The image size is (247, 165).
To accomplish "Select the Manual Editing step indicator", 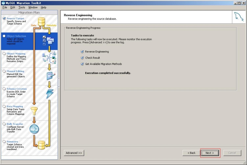I will [x=4, y=71].
